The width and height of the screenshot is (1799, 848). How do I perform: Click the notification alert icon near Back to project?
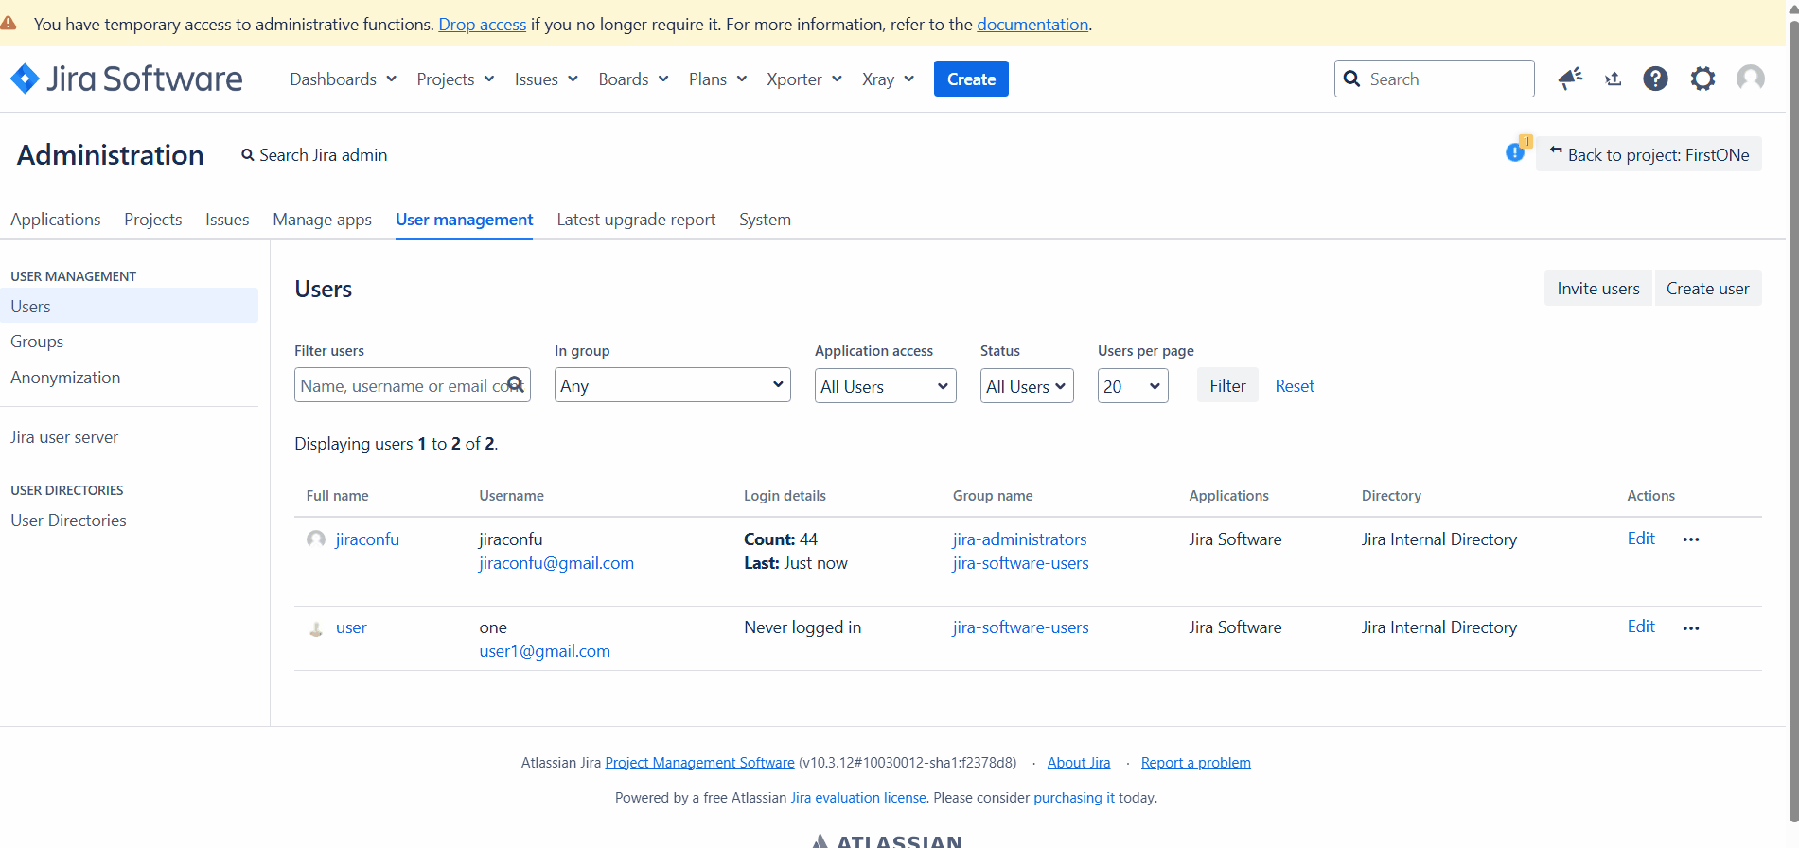click(x=1516, y=151)
